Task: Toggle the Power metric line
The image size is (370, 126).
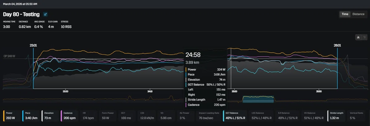Action: click(12, 116)
